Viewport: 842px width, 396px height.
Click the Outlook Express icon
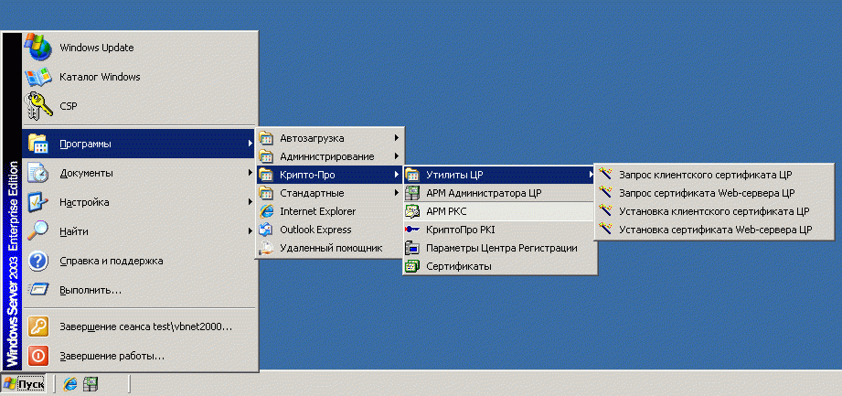(266, 230)
